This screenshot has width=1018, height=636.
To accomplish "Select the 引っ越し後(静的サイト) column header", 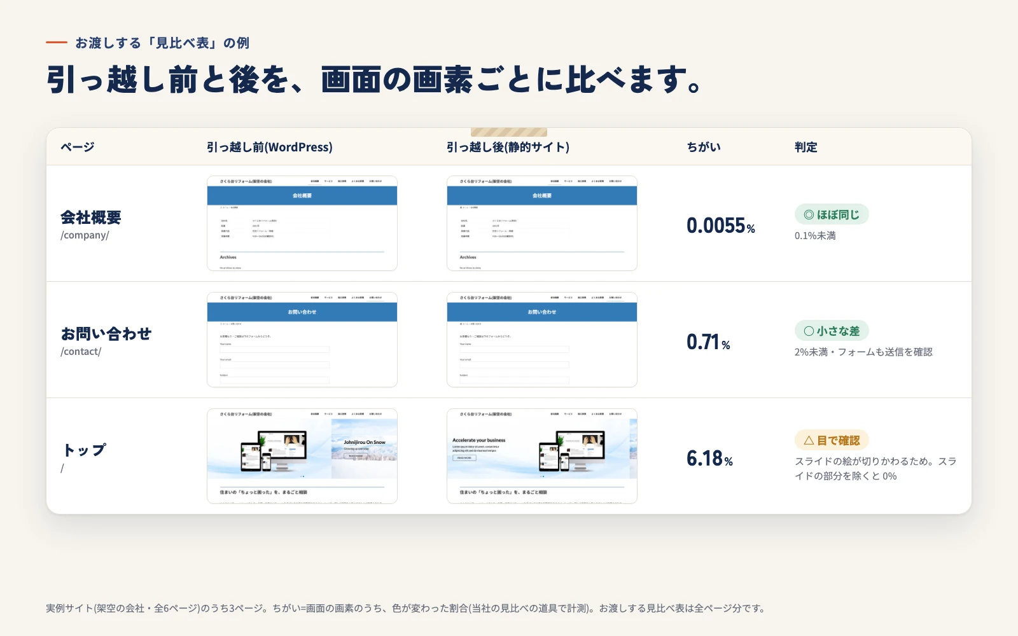I will pos(508,147).
